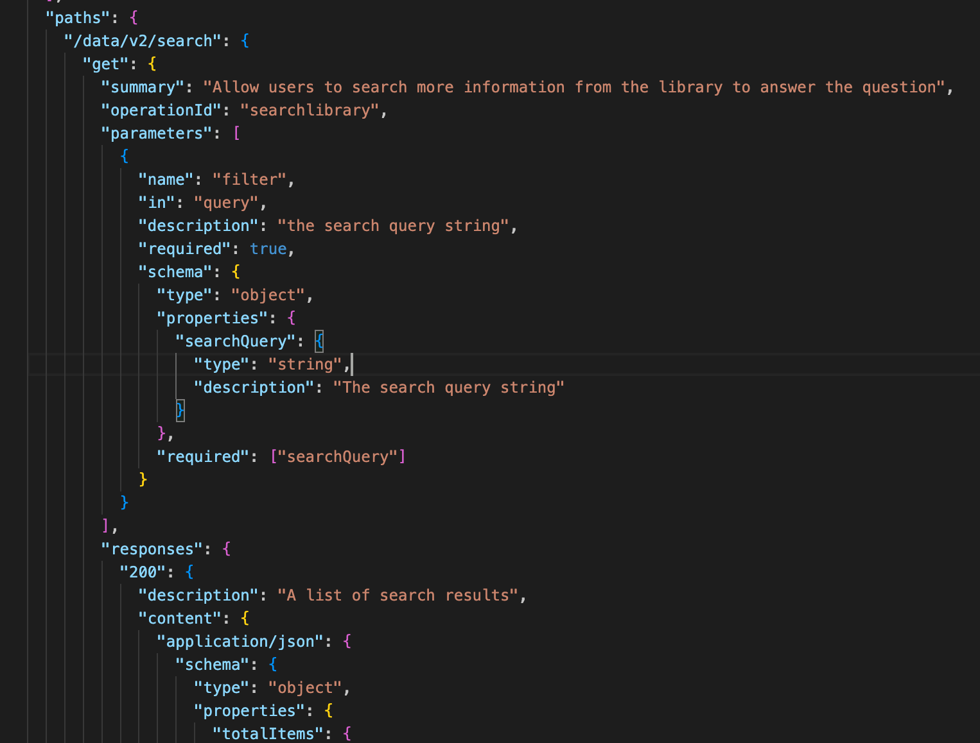Click the "string" type value of searchQuery

(x=306, y=364)
